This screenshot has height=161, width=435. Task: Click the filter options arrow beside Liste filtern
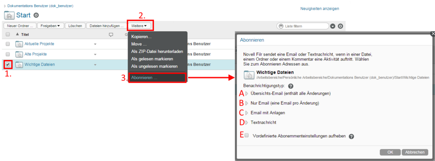pyautogui.click(x=333, y=26)
